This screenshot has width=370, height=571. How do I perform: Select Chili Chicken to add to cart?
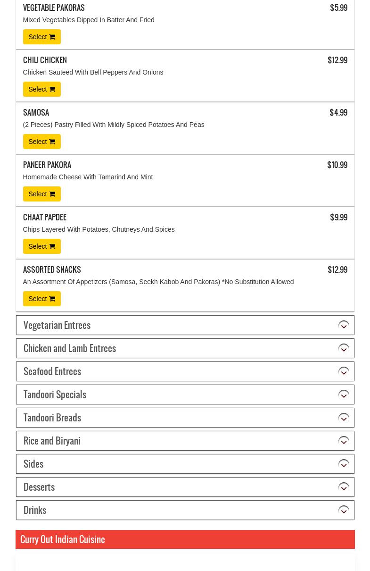tap(41, 89)
